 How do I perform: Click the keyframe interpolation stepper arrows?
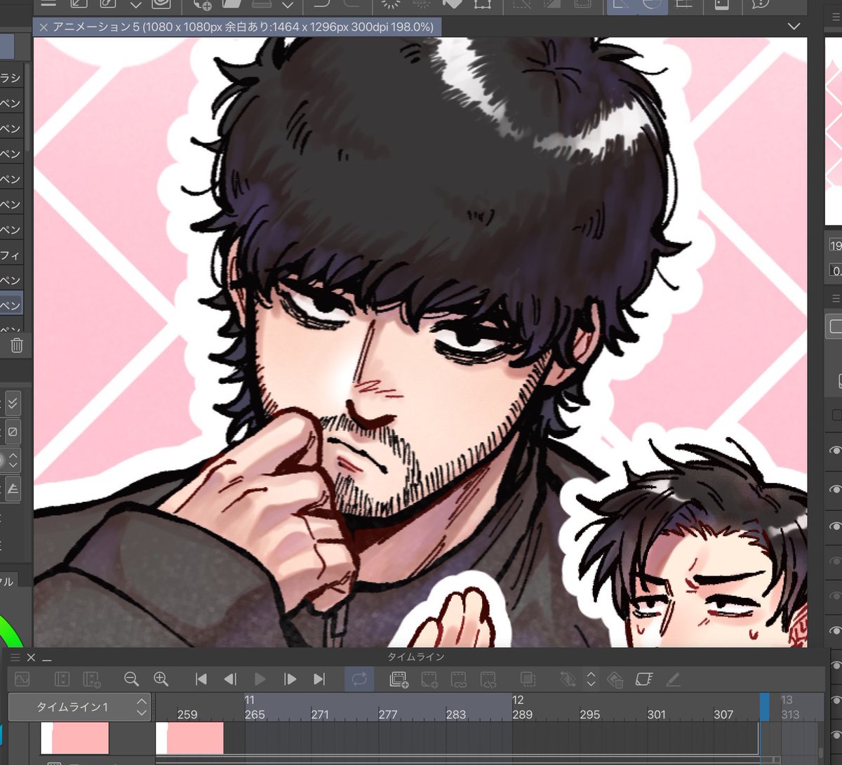tap(591, 679)
